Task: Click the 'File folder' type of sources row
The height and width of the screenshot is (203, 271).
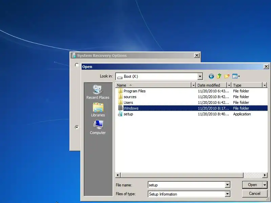Action: coord(241,97)
